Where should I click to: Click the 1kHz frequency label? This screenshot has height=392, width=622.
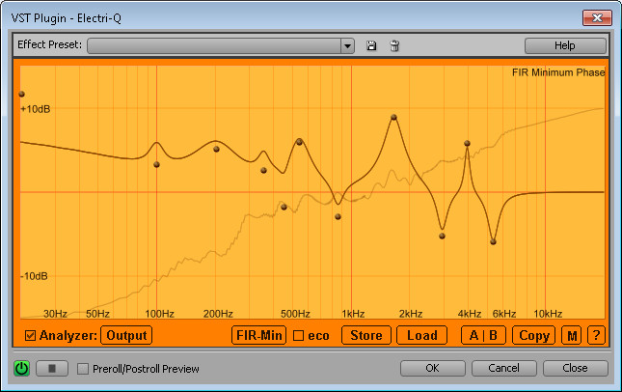click(353, 314)
